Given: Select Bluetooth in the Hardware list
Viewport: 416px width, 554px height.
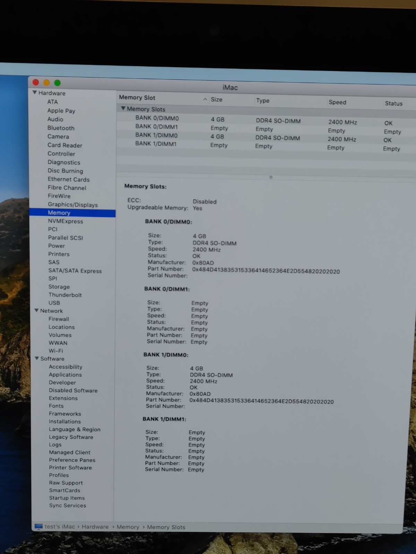Looking at the screenshot, I should [x=61, y=128].
